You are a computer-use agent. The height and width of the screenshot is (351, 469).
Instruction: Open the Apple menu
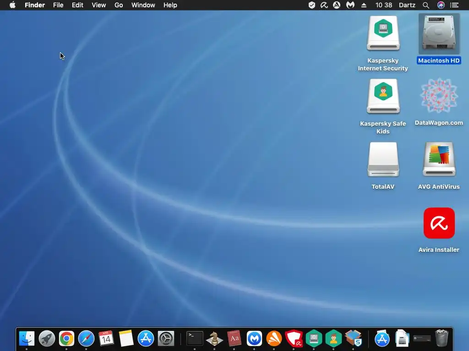click(12, 5)
